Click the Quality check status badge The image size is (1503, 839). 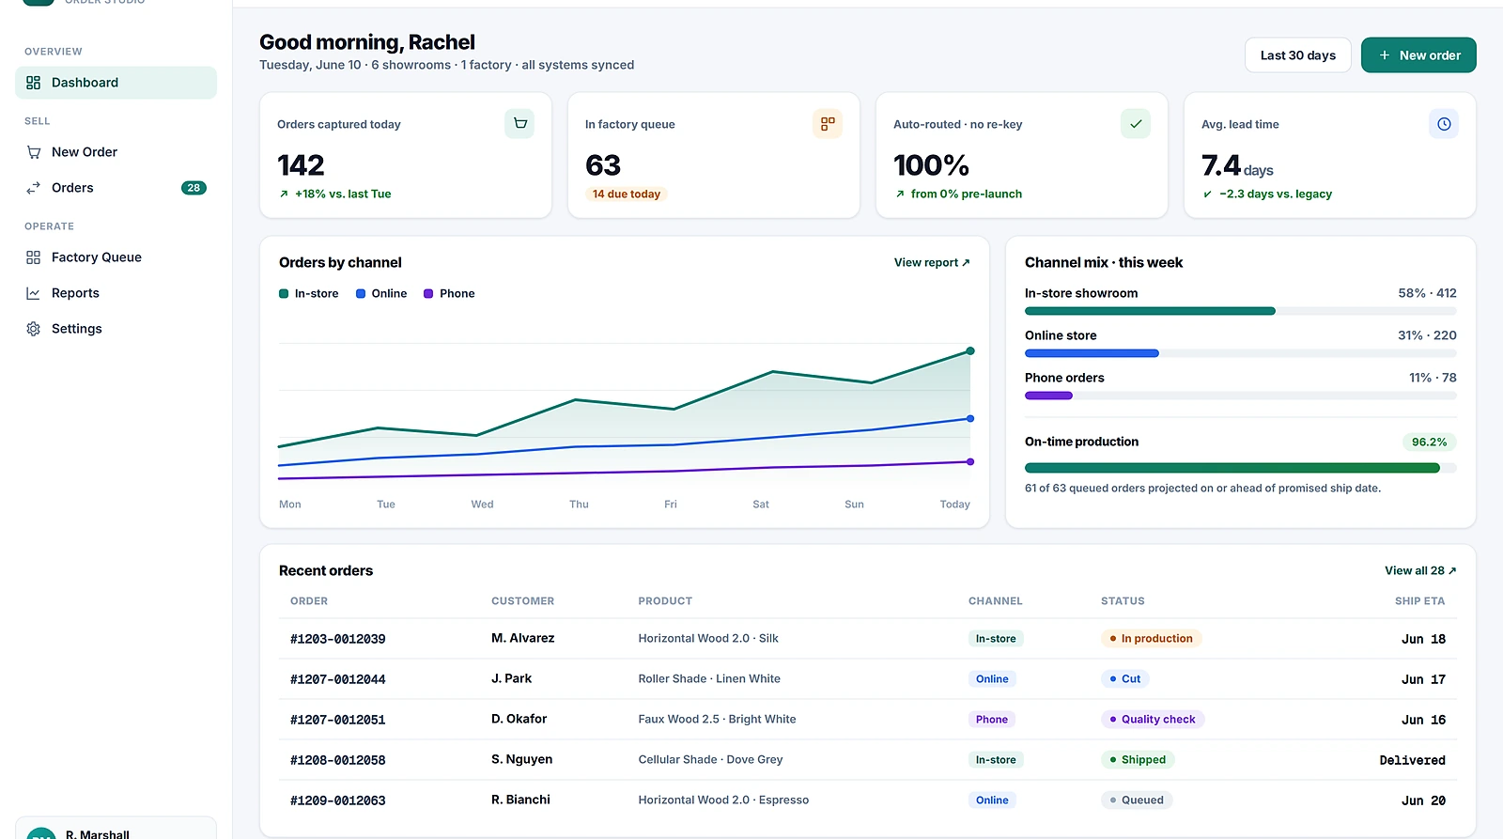click(1153, 720)
